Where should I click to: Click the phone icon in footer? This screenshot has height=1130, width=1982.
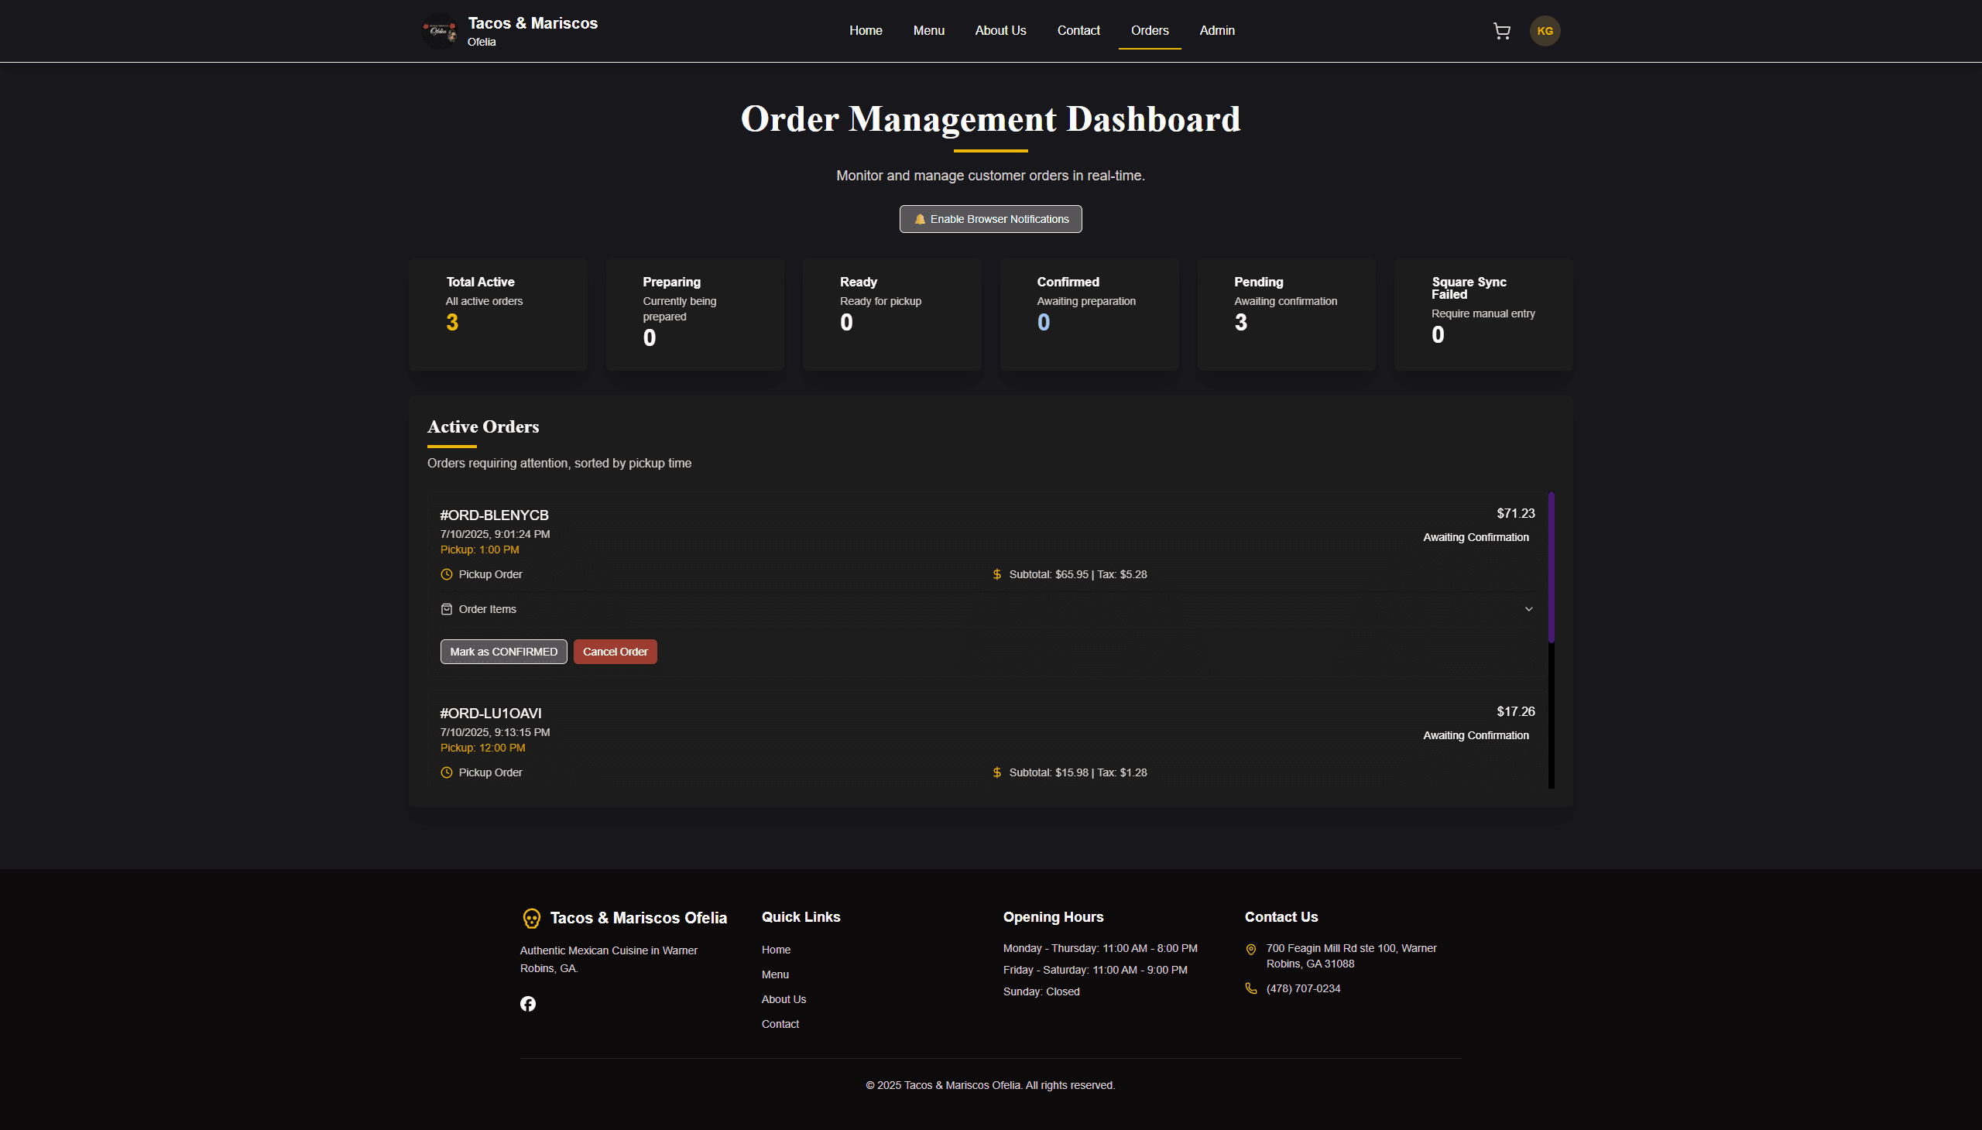click(1250, 988)
